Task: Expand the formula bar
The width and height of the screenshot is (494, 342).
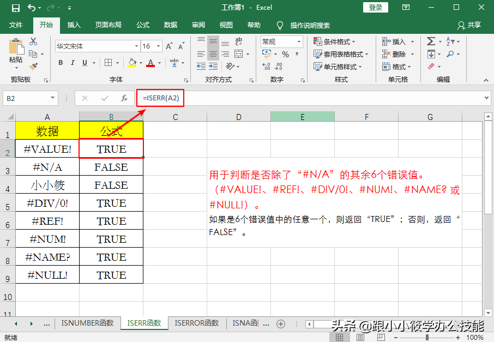Action: (x=486, y=98)
